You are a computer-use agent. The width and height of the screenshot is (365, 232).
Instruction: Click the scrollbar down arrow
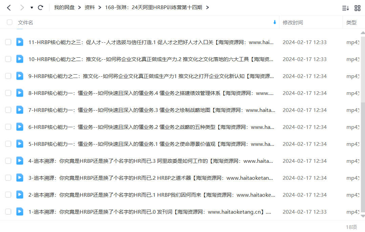363,216
